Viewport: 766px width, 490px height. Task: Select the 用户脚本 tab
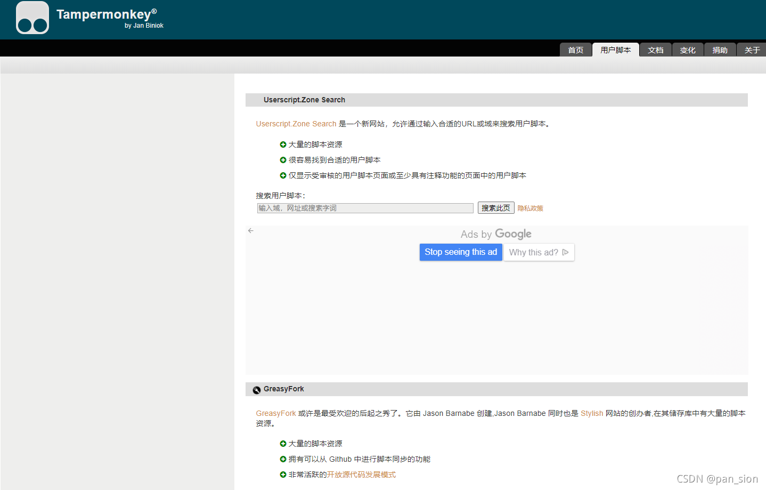(616, 50)
